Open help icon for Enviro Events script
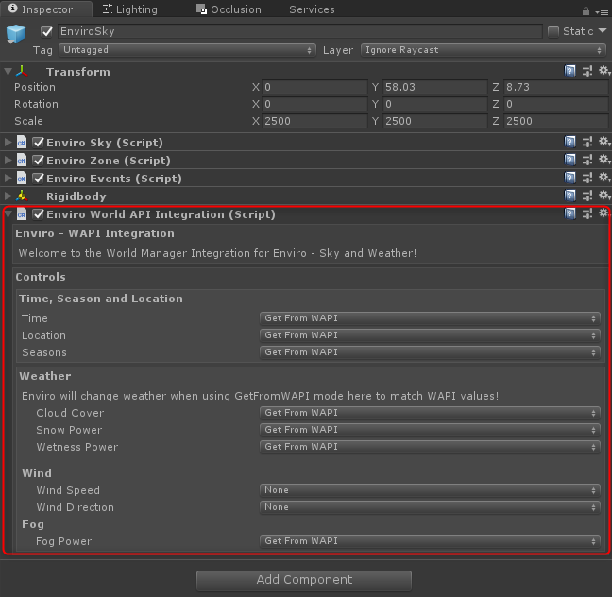 tap(570, 178)
